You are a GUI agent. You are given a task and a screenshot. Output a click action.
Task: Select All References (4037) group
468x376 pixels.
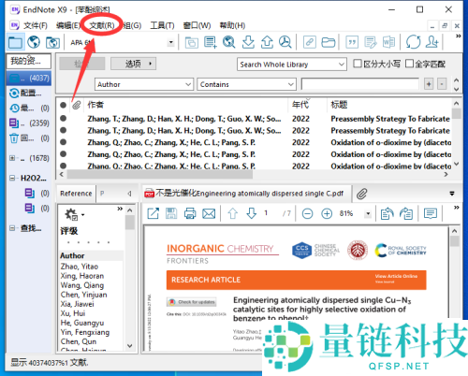click(29, 78)
